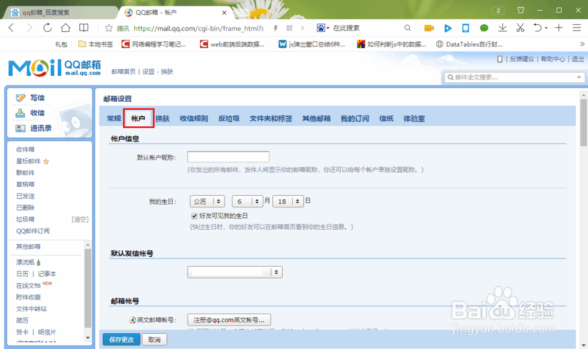Open the QR code icon in address bar
588x349 pixels.
tap(289, 28)
